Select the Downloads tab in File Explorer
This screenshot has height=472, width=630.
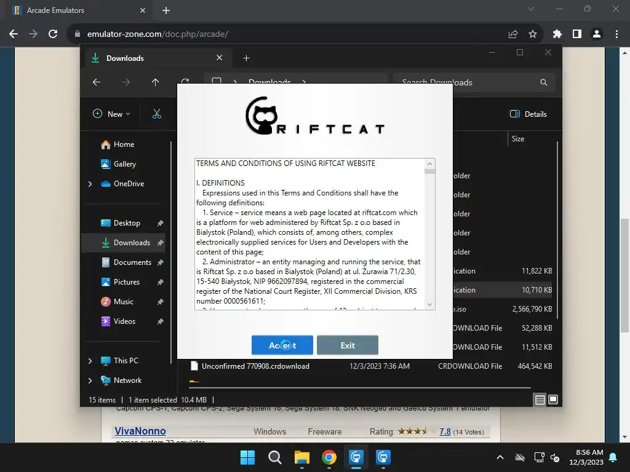(x=157, y=58)
